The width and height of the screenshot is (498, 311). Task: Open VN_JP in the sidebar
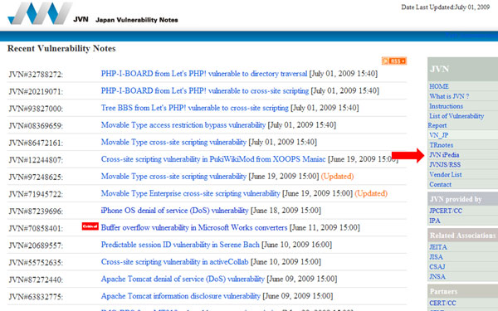click(438, 135)
